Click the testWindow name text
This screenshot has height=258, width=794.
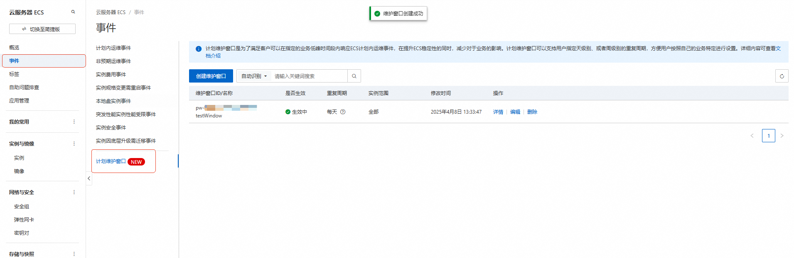tap(209, 116)
